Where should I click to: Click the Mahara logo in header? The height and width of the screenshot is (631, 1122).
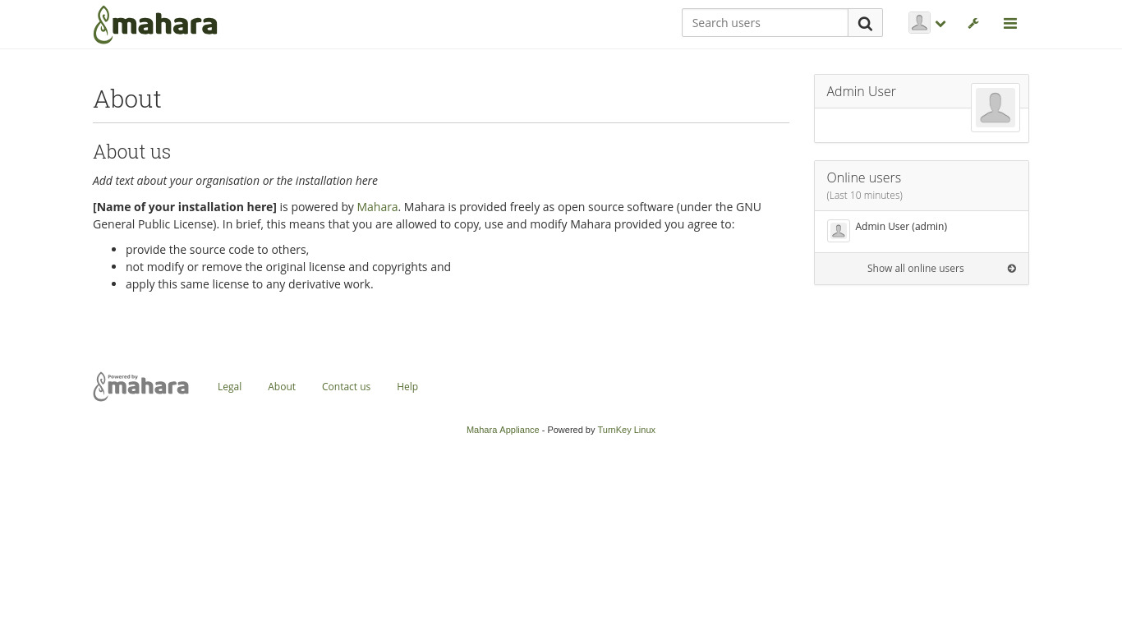coord(155,25)
